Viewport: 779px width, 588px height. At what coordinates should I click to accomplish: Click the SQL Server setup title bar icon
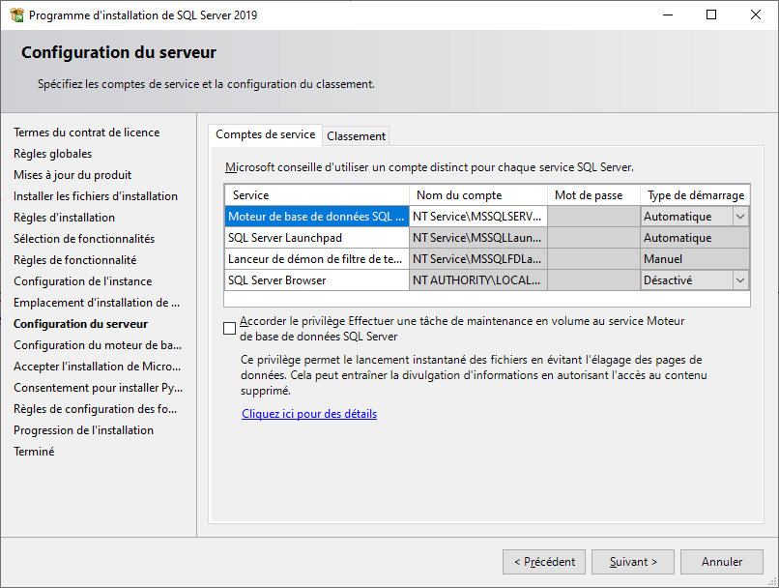(16, 15)
